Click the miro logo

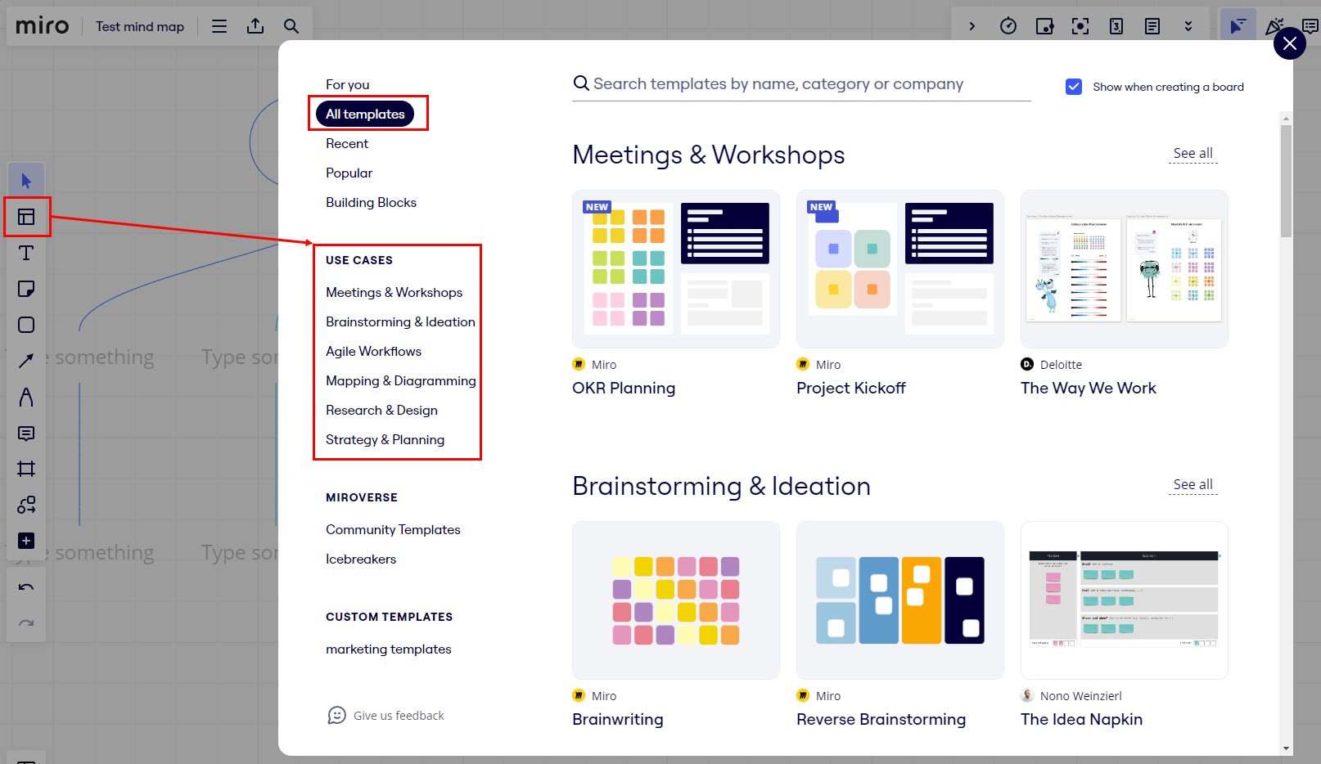[x=43, y=26]
